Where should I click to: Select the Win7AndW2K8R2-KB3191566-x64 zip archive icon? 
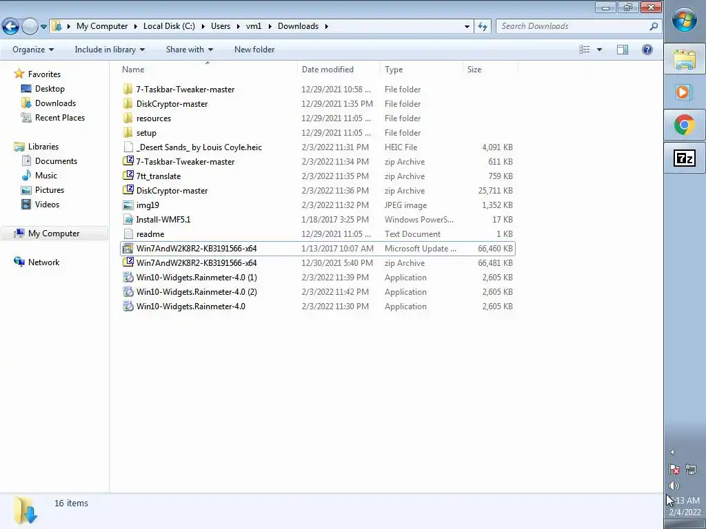(x=128, y=262)
